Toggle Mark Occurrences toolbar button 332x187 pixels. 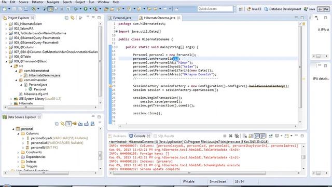(x=50, y=9)
